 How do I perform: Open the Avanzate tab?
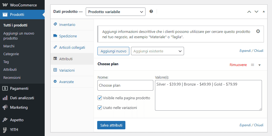pyautogui.click(x=72, y=82)
